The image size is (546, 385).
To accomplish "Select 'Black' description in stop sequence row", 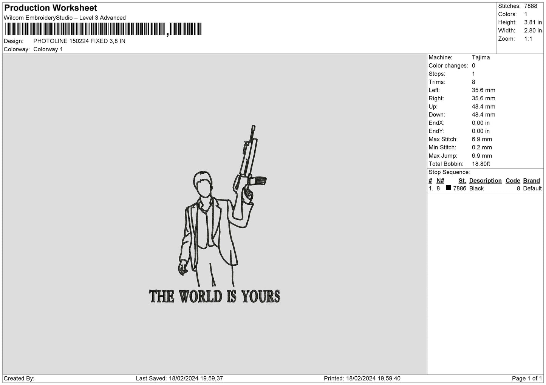I will click(476, 189).
